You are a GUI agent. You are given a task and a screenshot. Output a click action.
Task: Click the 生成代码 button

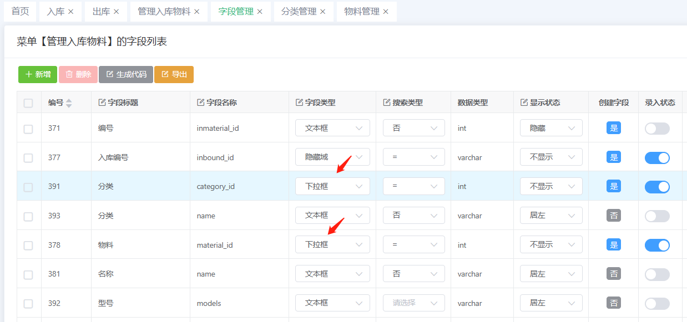tap(126, 74)
